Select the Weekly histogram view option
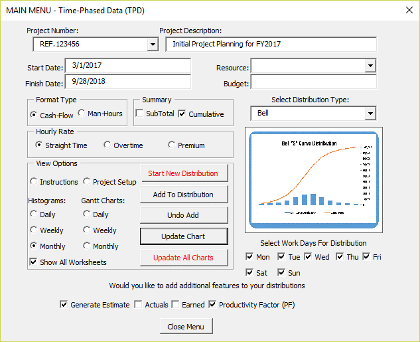The image size is (420, 342). 35,230
